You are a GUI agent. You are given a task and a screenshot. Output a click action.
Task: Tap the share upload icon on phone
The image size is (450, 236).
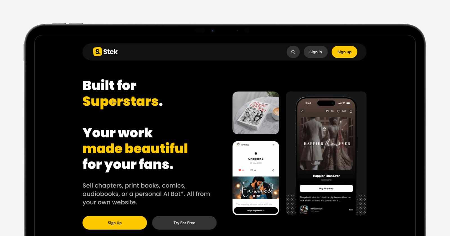tap(351, 111)
